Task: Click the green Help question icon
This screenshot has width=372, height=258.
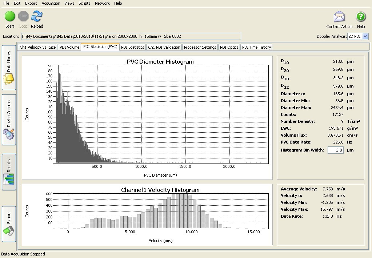Action: coord(361,17)
